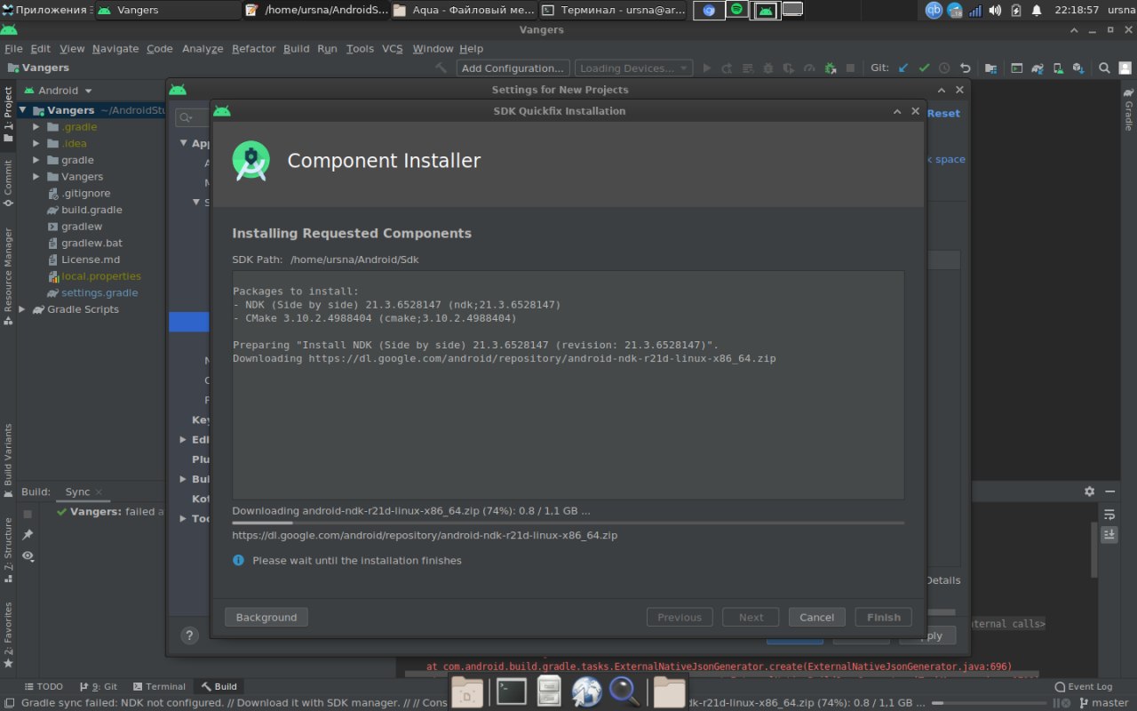
Task: Expand the gradle folder in project tree
Action: click(x=36, y=160)
